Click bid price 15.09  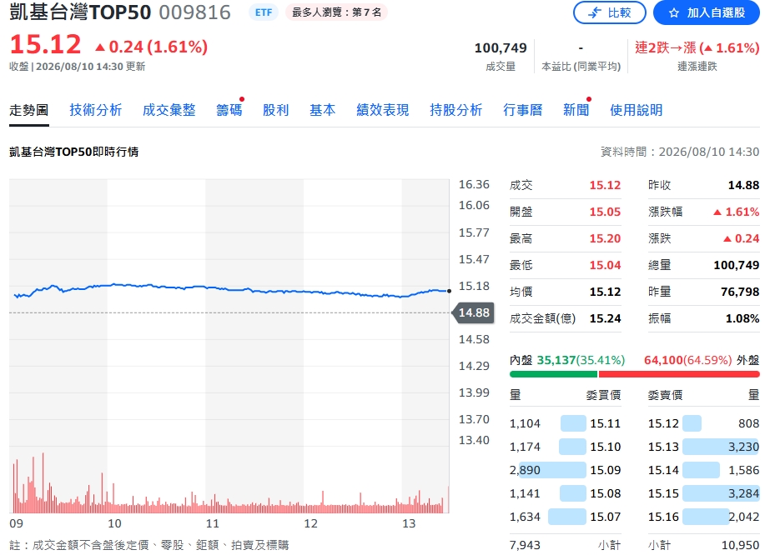(x=605, y=470)
